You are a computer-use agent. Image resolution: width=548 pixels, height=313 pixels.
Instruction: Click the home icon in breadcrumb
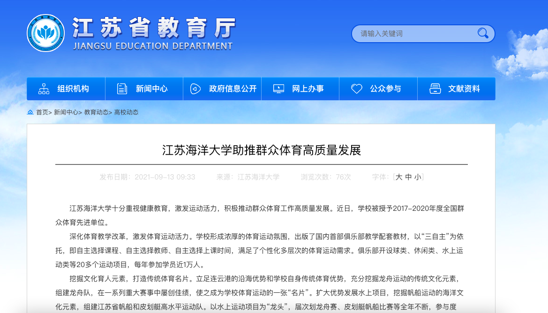30,112
